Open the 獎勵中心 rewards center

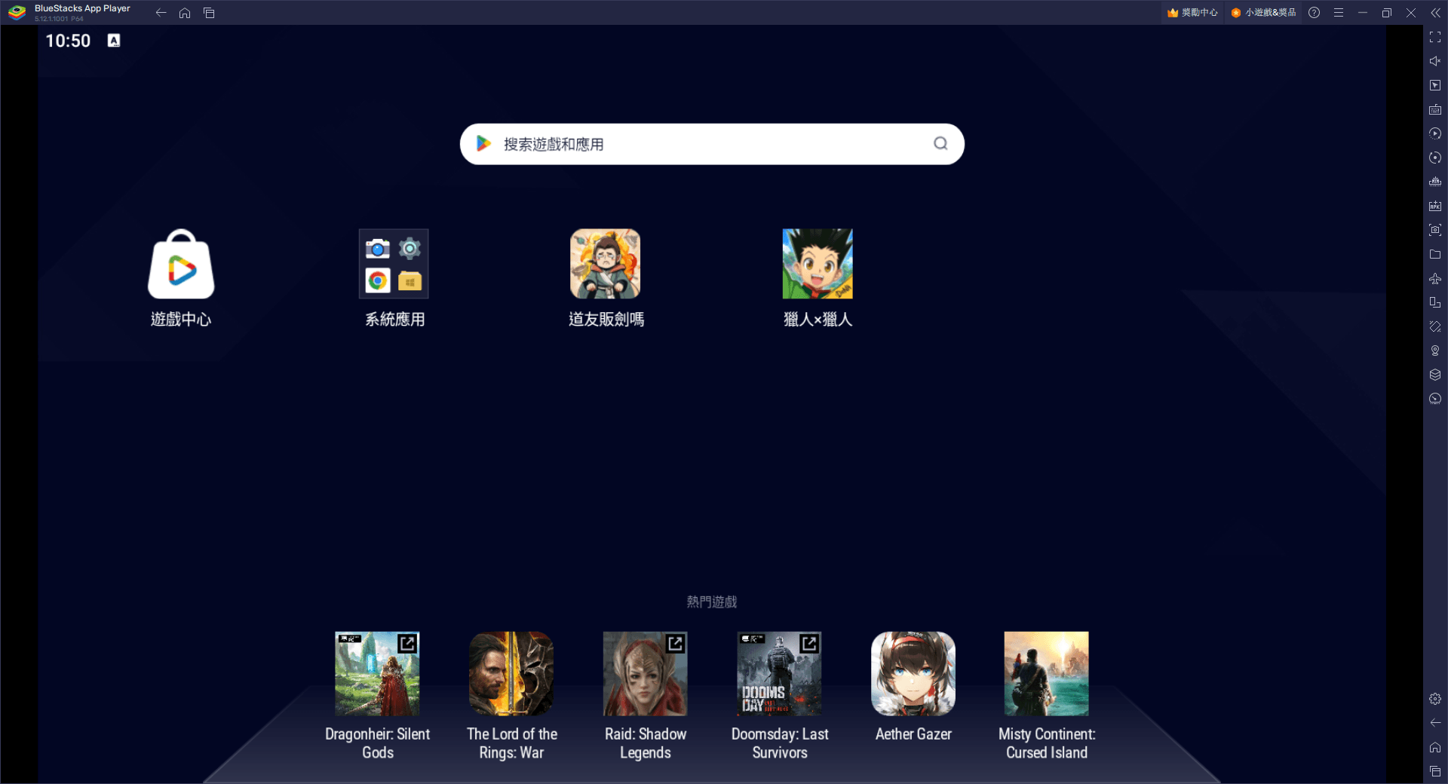[x=1192, y=13]
